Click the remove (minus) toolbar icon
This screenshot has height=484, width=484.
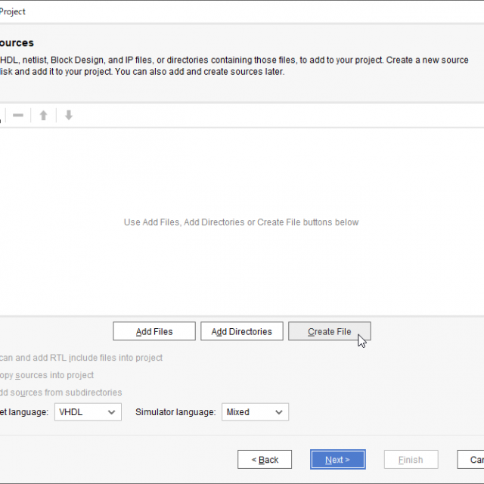[x=18, y=116]
